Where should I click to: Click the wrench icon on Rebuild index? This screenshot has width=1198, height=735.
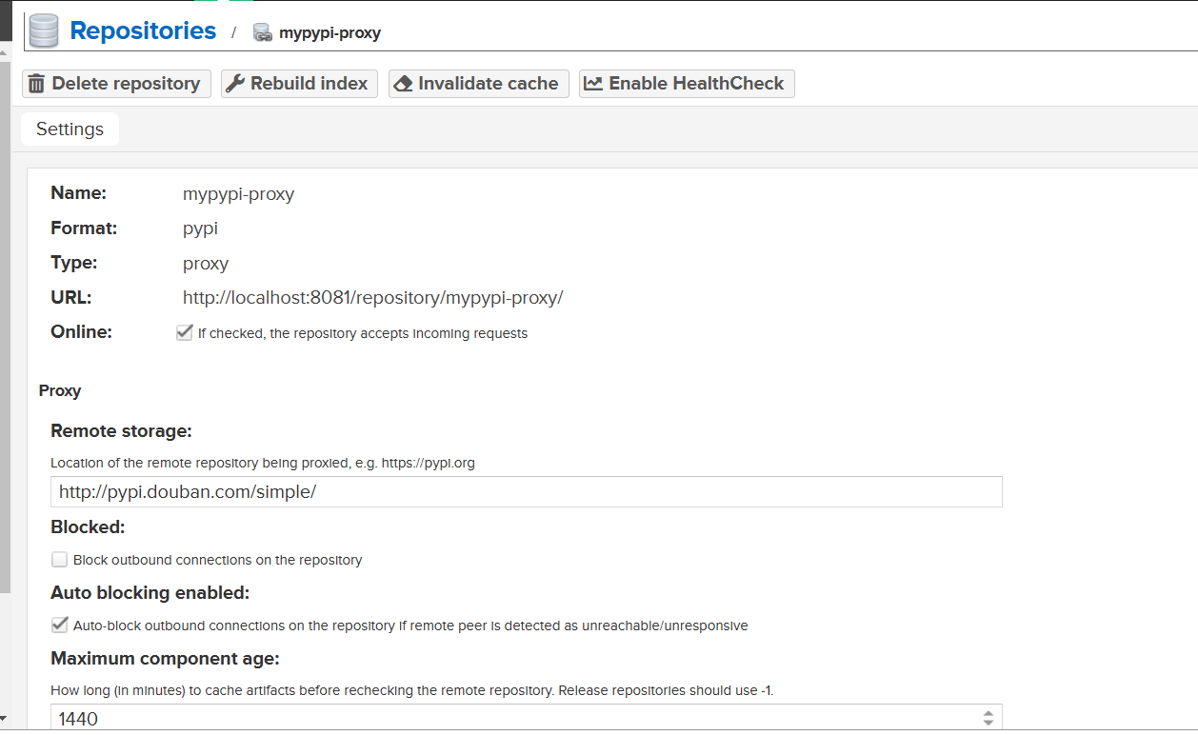tap(235, 84)
